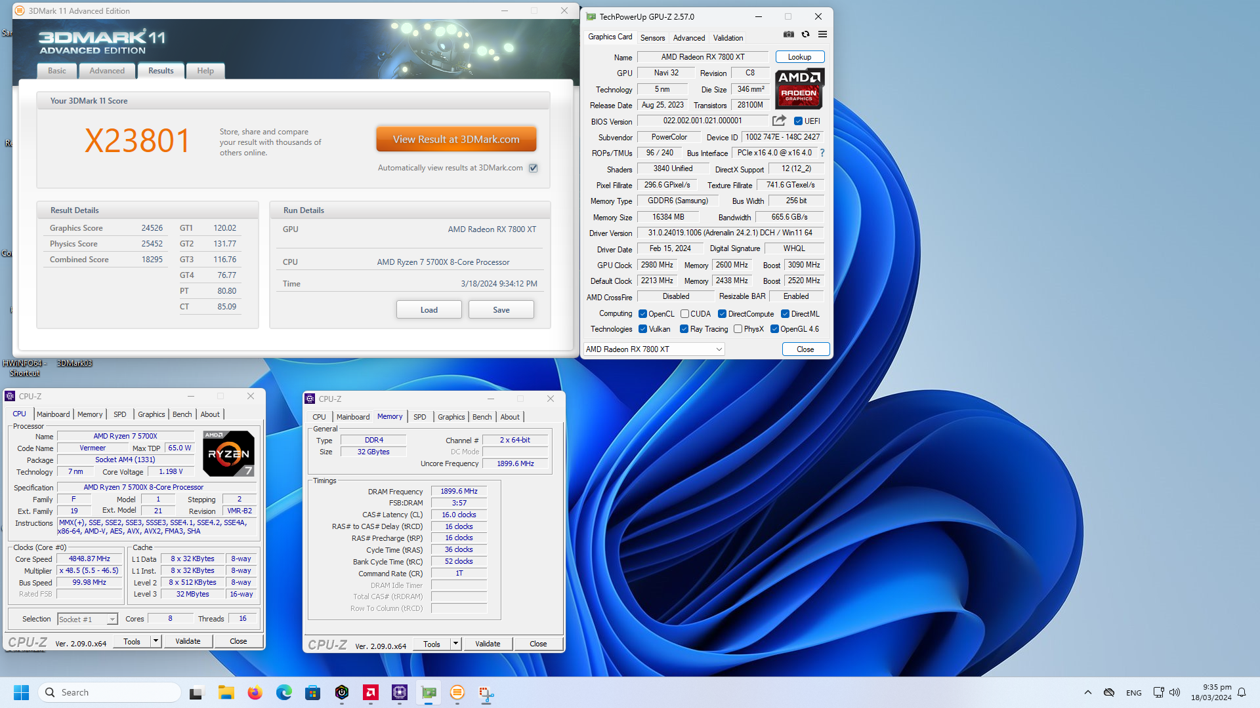Toggle the Vulkan checkbox

(642, 329)
